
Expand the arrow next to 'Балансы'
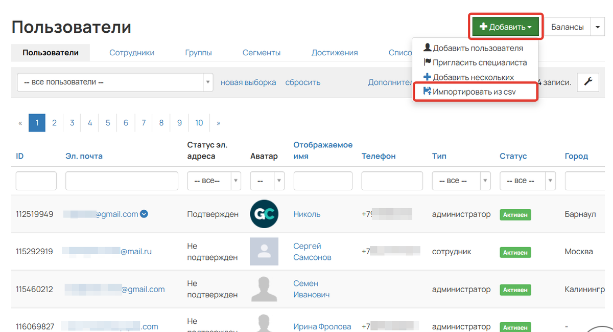point(598,27)
